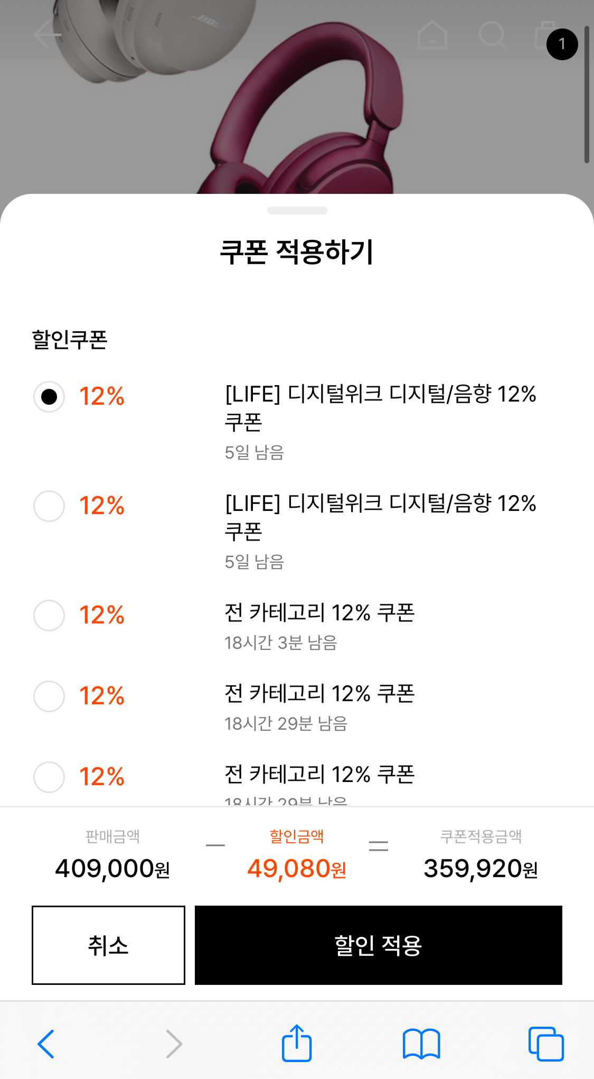Image resolution: width=594 pixels, height=1079 pixels.
Task: Choose coupon expiring in 18시간 3분
Action: click(49, 615)
